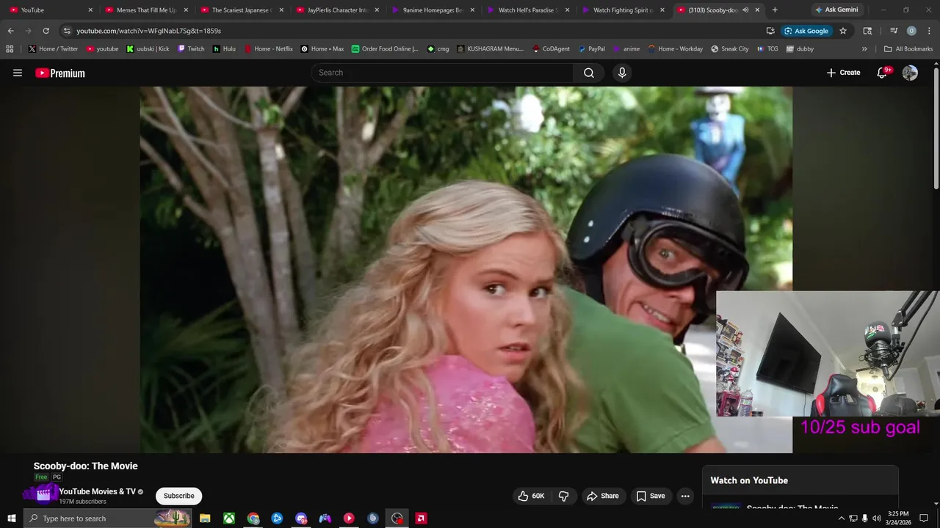Viewport: 940px width, 528px height.
Task: Open Home / Twitter bookmark
Action: point(53,49)
